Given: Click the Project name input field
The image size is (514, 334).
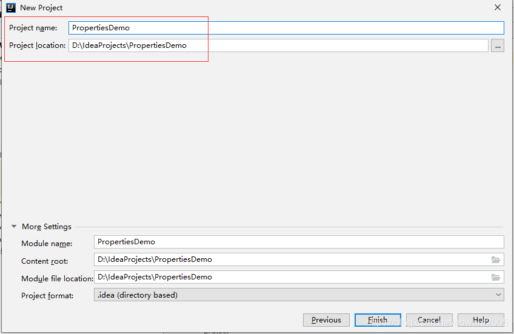Looking at the screenshot, I should pos(286,28).
